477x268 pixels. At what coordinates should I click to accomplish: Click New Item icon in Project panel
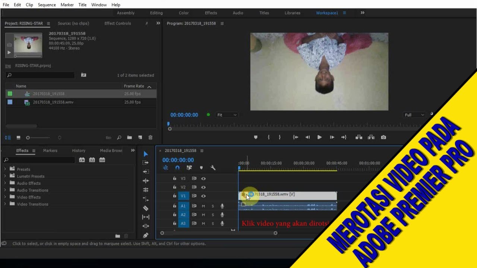(140, 138)
